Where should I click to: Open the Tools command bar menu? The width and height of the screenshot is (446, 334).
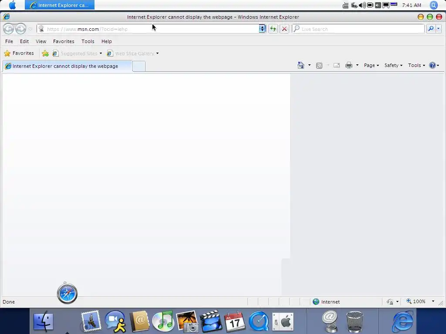coord(416,65)
